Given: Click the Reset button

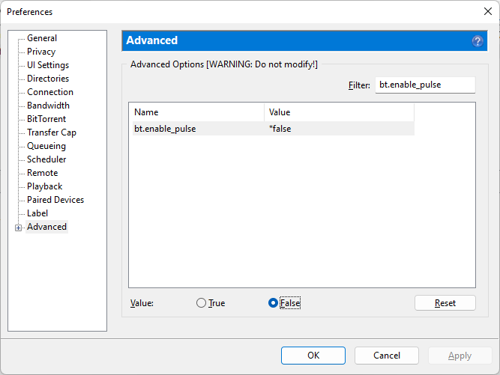Looking at the screenshot, I should pyautogui.click(x=445, y=302).
